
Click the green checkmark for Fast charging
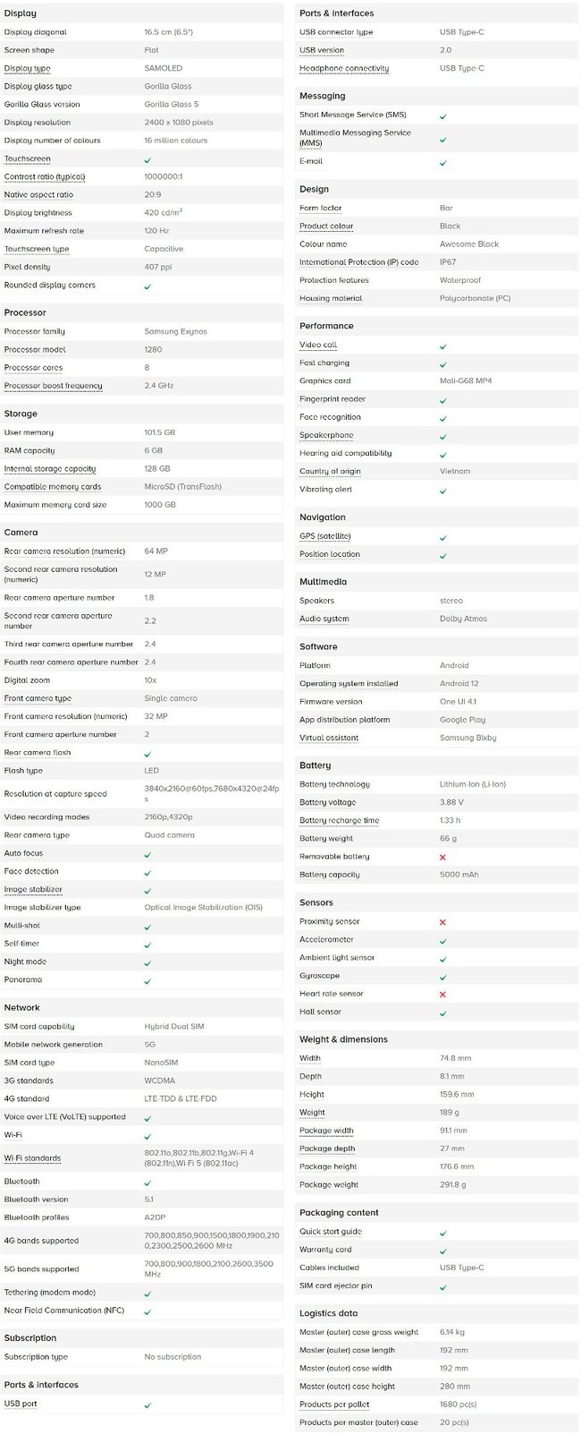[x=442, y=364]
